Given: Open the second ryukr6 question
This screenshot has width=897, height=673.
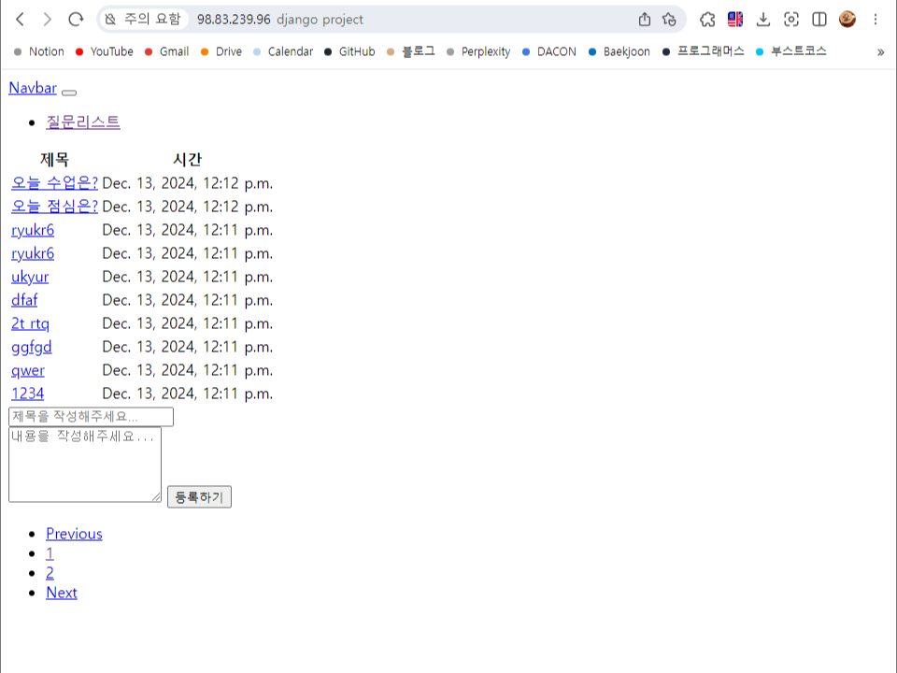Looking at the screenshot, I should click(x=33, y=253).
